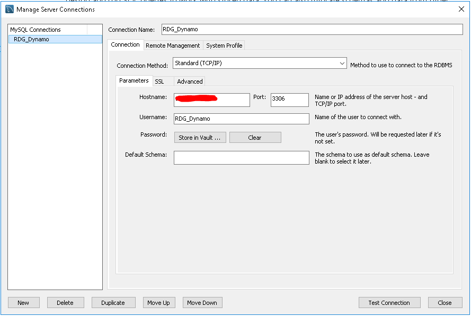The width and height of the screenshot is (471, 316).
Task: Open the System Profile tab
Action: (x=224, y=46)
